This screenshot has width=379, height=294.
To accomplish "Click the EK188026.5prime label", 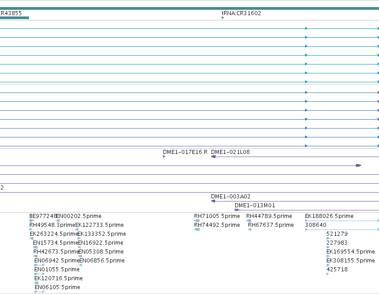I will tap(329, 216).
